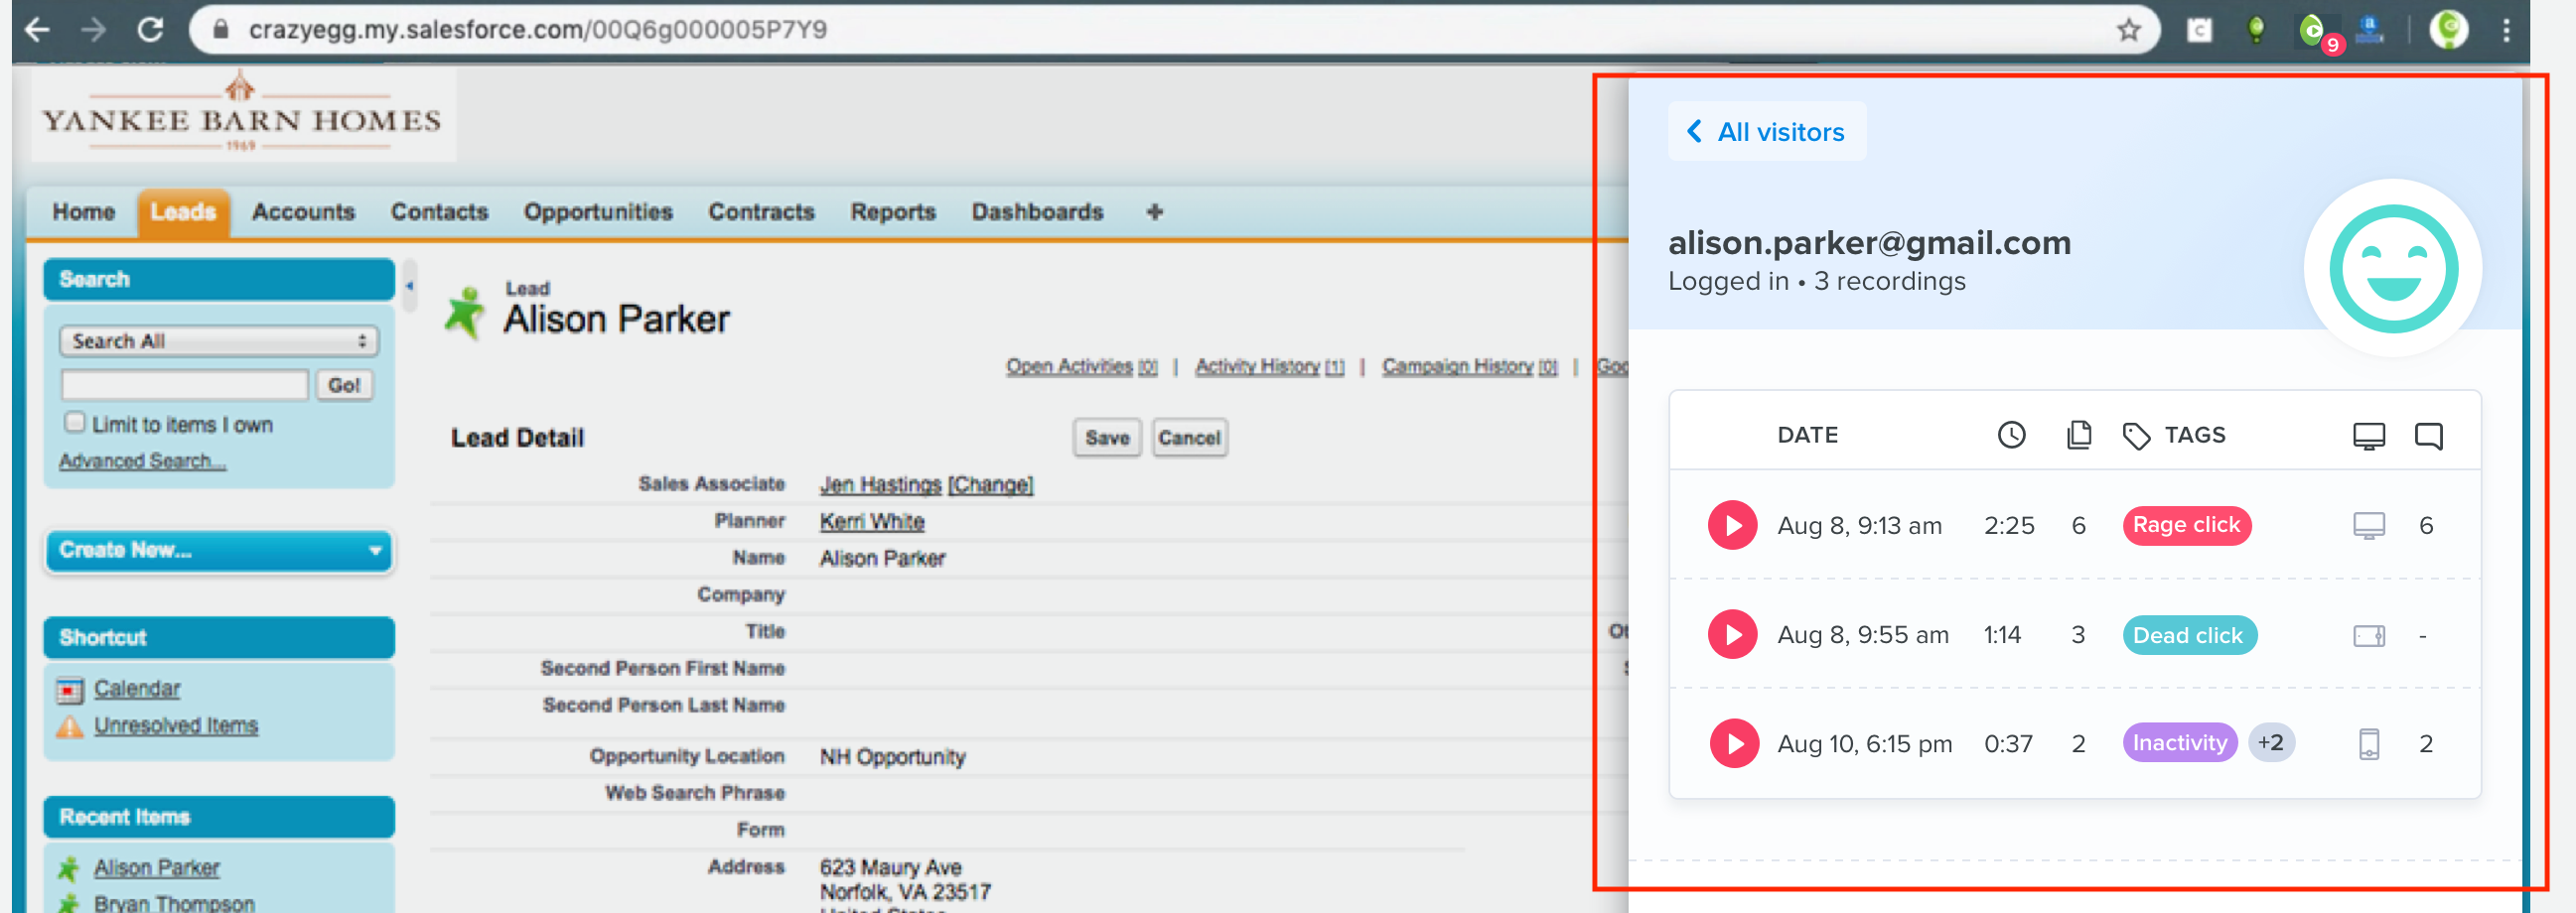Viewport: 2576px width, 913px height.
Task: Collapse the sidebar with arrow handle
Action: pyautogui.click(x=410, y=287)
